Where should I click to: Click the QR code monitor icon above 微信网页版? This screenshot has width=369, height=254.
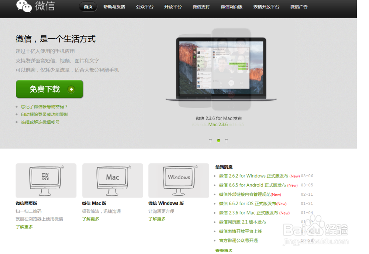click(46, 180)
